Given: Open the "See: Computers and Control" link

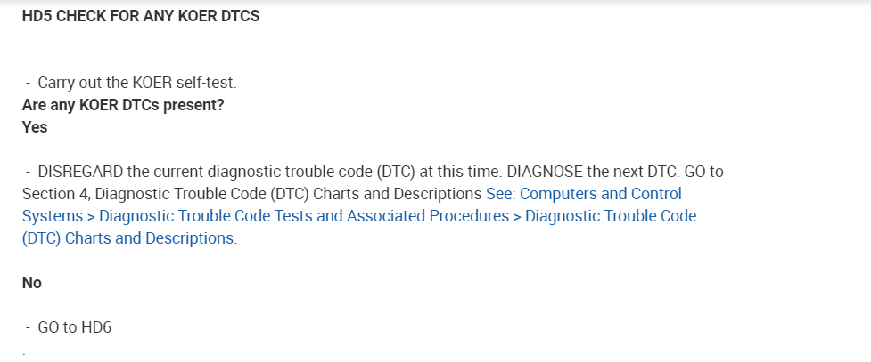Looking at the screenshot, I should [x=584, y=193].
